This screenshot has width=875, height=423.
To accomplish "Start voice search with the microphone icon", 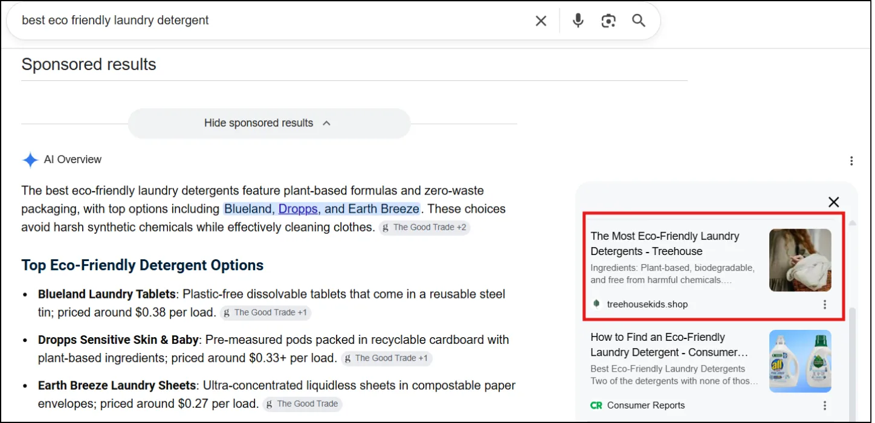I will click(x=578, y=21).
